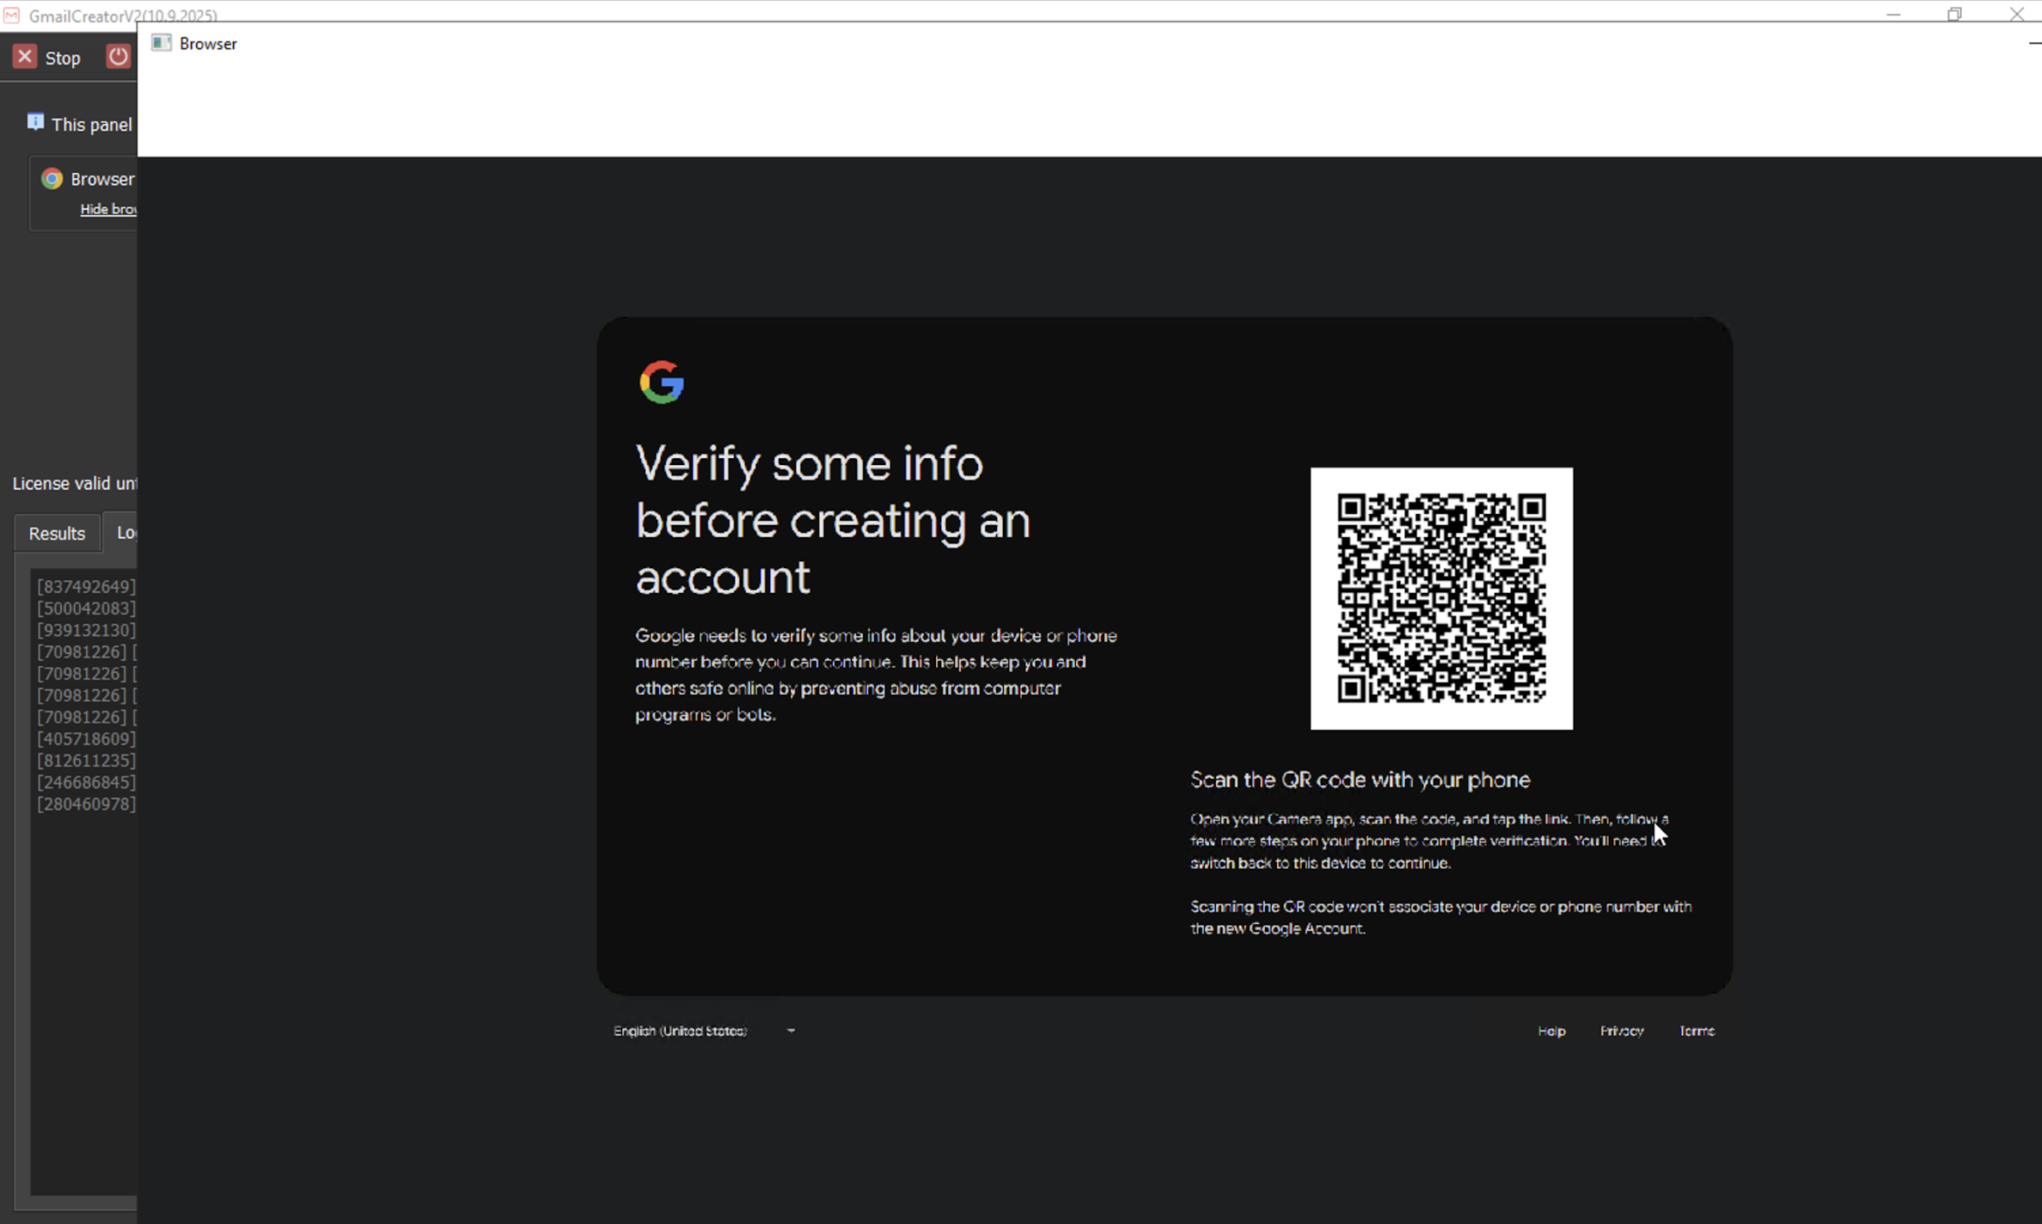The image size is (2042, 1224).
Task: Select the [405718609] result row
Action: pos(86,738)
